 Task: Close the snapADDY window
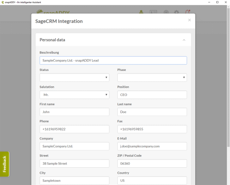pos(226,2)
